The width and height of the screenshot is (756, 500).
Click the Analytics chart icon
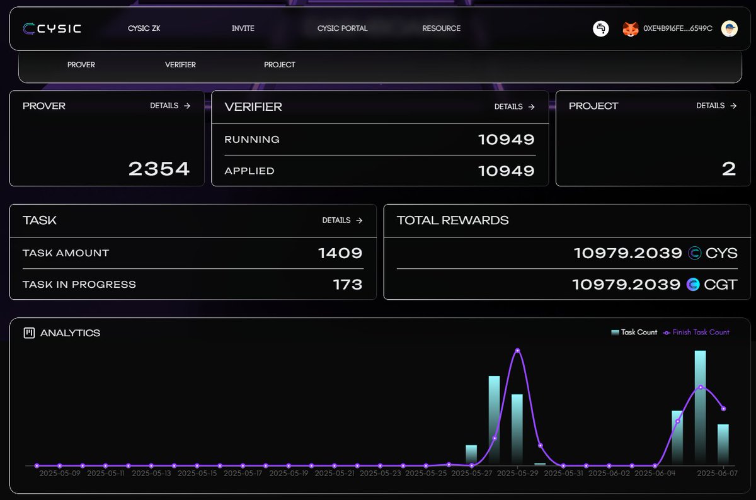pyautogui.click(x=28, y=332)
